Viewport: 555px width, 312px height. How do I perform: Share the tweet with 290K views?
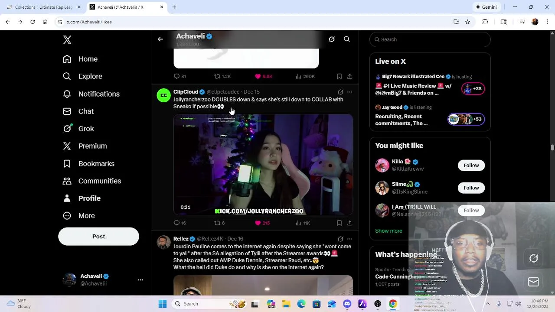point(349,76)
